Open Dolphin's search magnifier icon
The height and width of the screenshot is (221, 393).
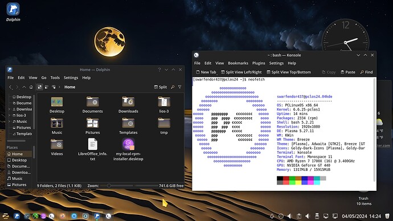(173, 87)
